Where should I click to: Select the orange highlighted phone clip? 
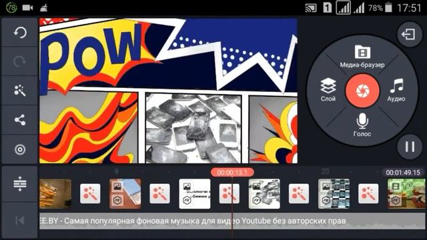[x=125, y=193]
